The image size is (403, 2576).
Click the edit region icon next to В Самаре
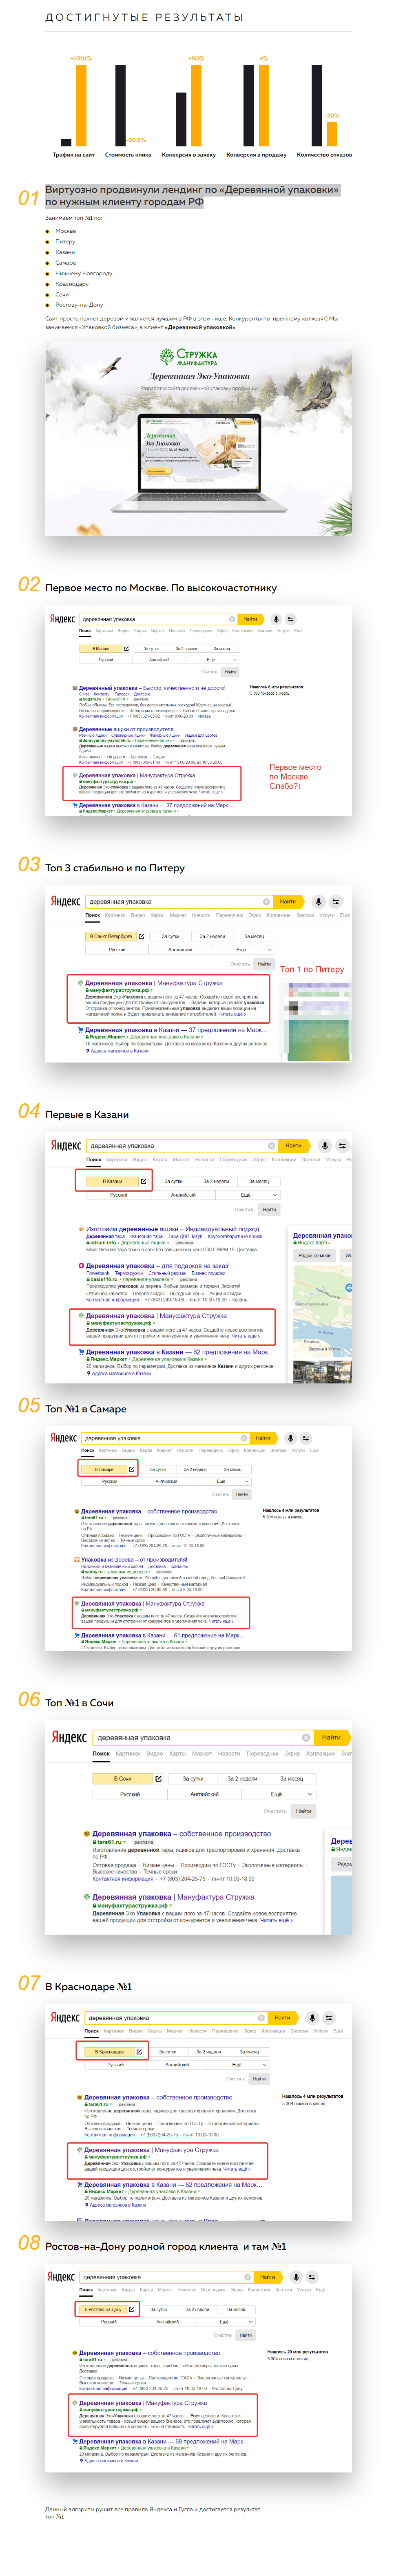pyautogui.click(x=132, y=1469)
